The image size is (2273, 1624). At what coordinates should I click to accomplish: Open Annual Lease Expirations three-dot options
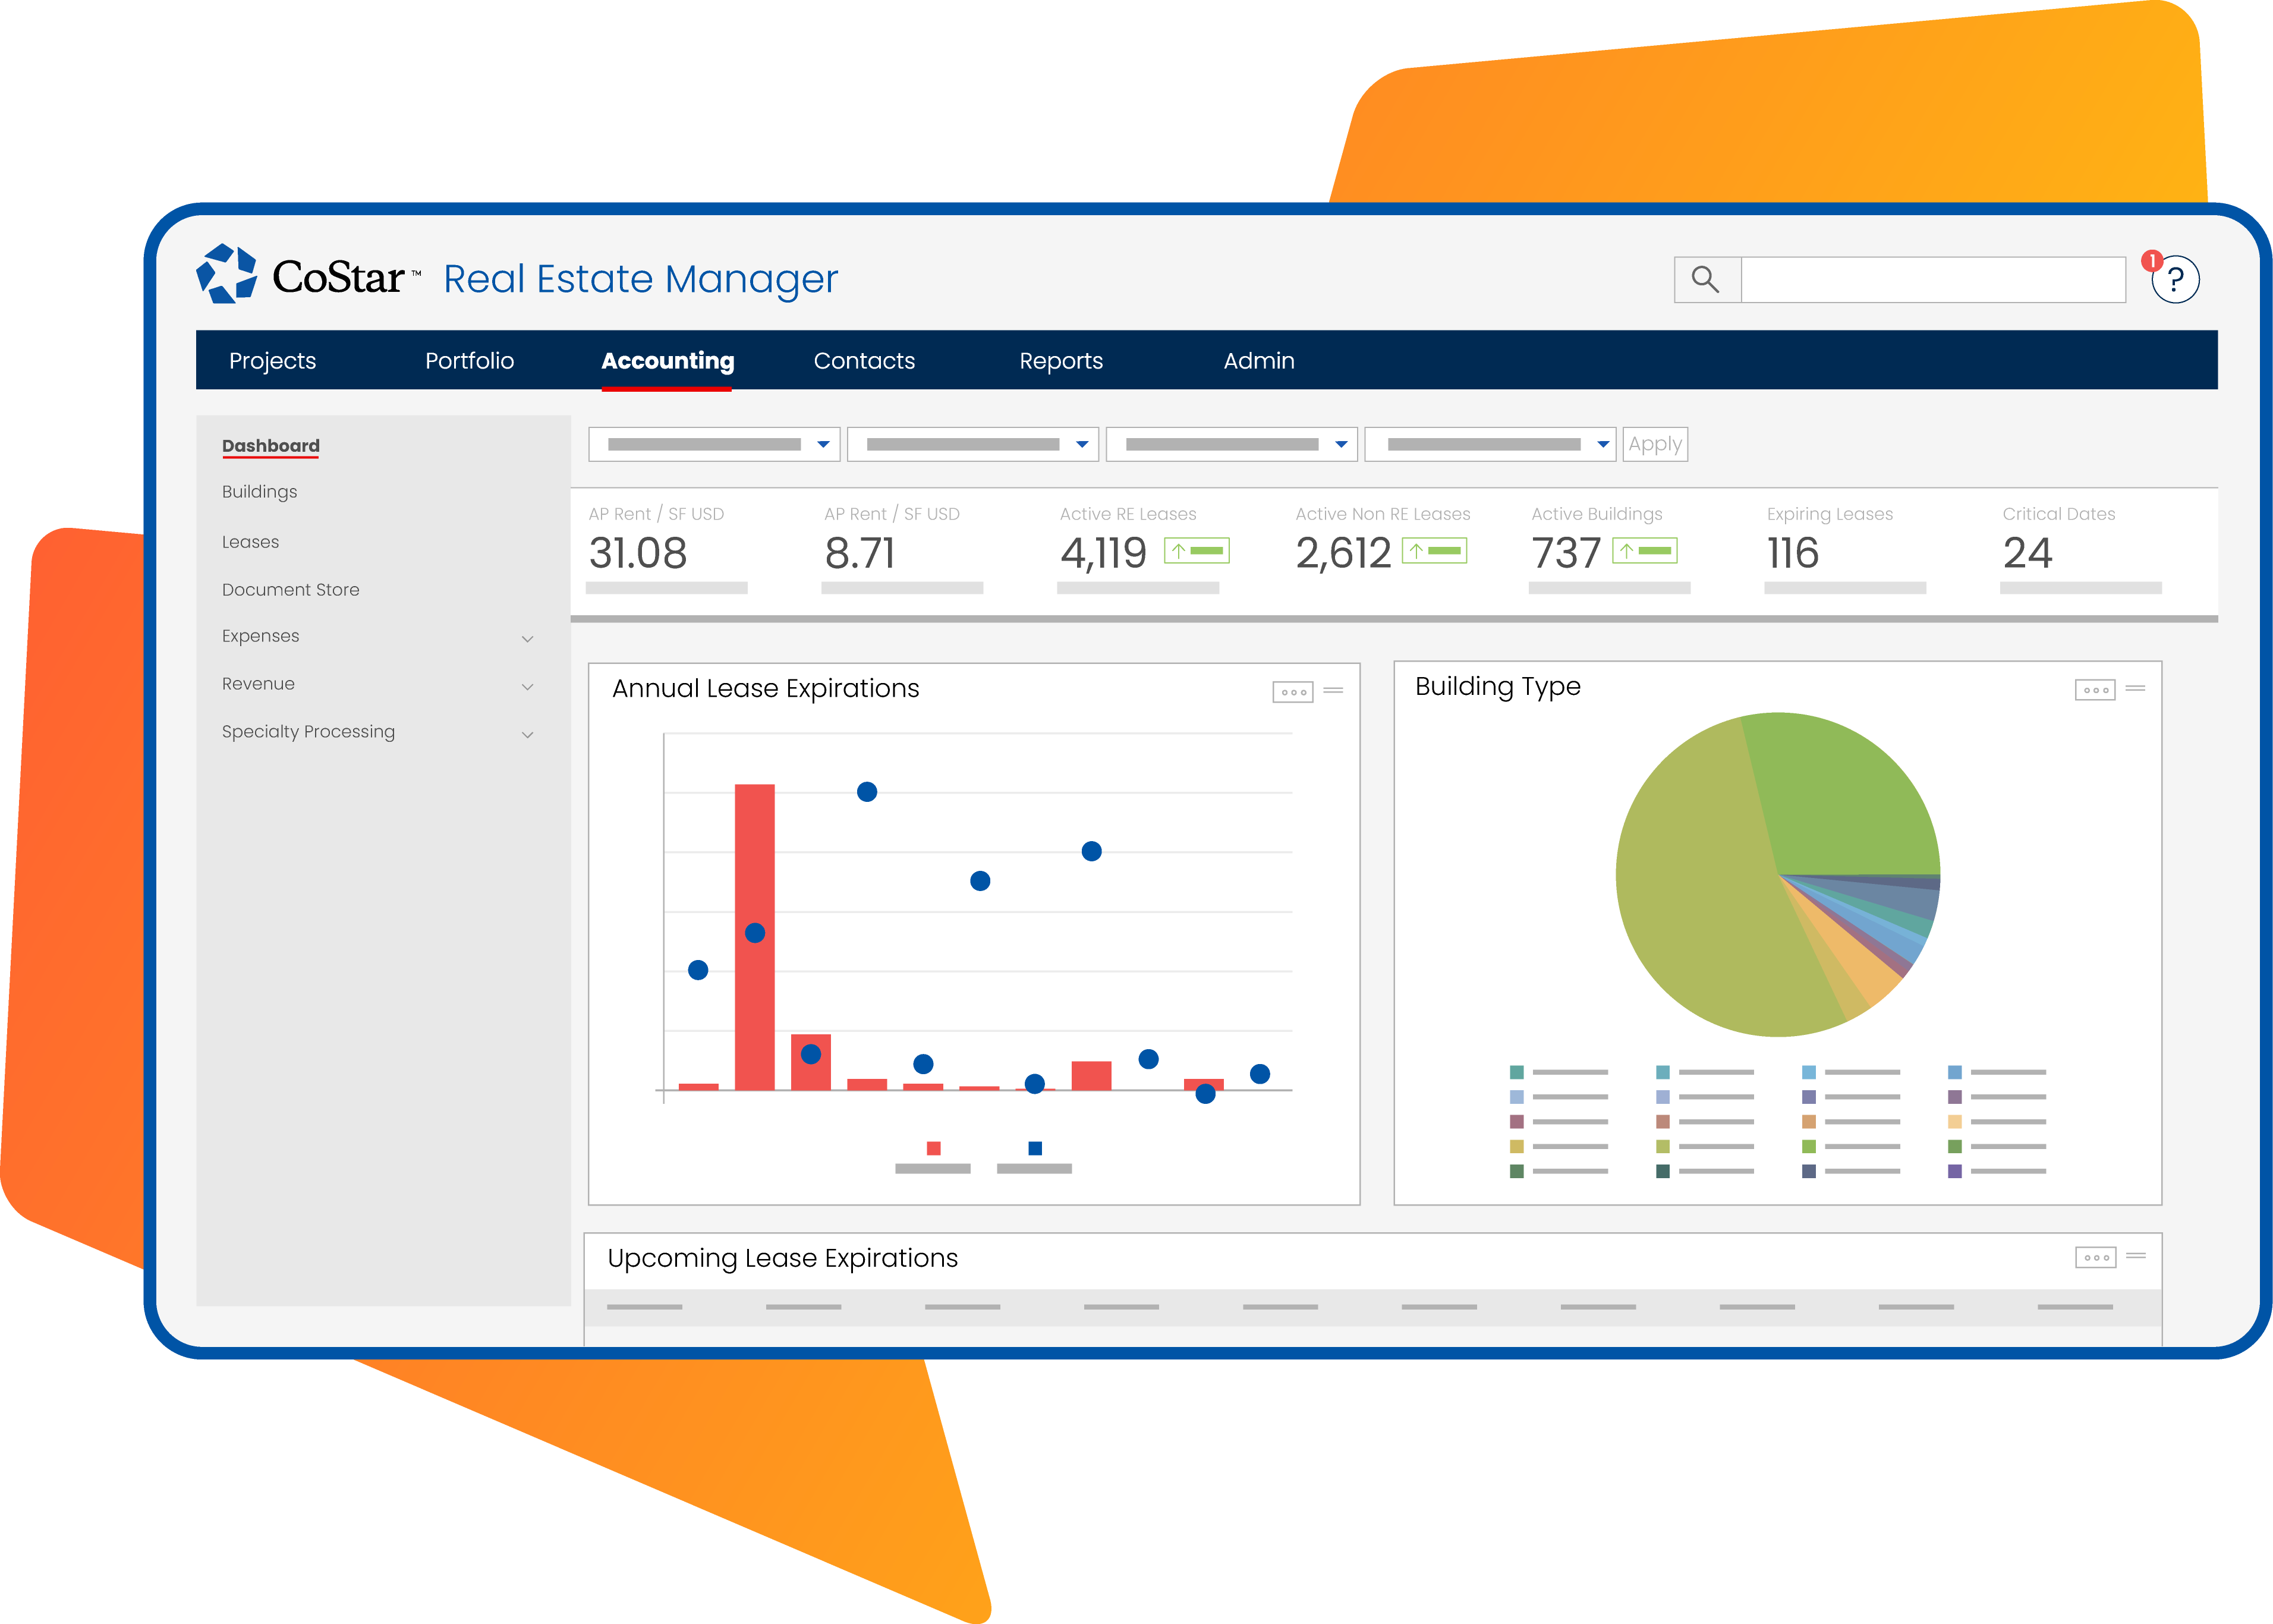click(1292, 692)
